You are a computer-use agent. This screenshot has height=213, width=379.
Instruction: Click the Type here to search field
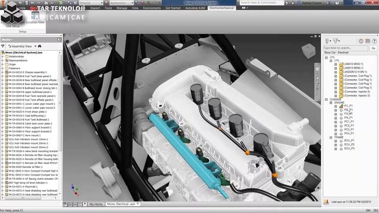346,48
